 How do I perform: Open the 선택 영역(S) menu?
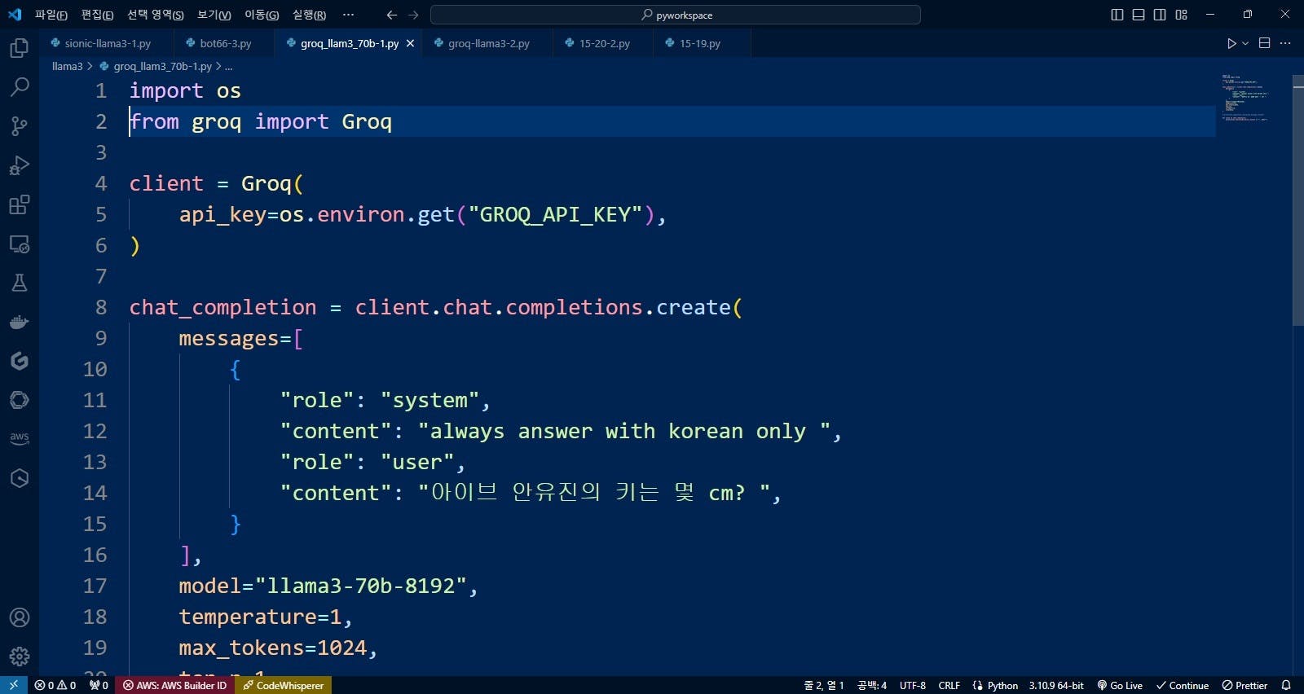click(x=155, y=15)
